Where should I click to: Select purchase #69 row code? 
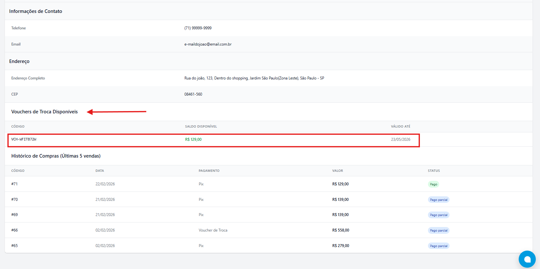15,215
